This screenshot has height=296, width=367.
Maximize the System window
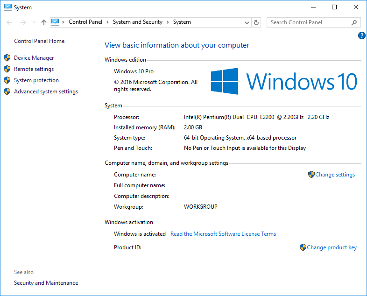click(x=334, y=7)
